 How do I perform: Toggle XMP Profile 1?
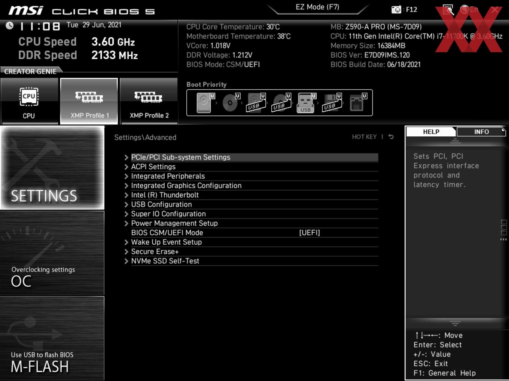tap(89, 101)
